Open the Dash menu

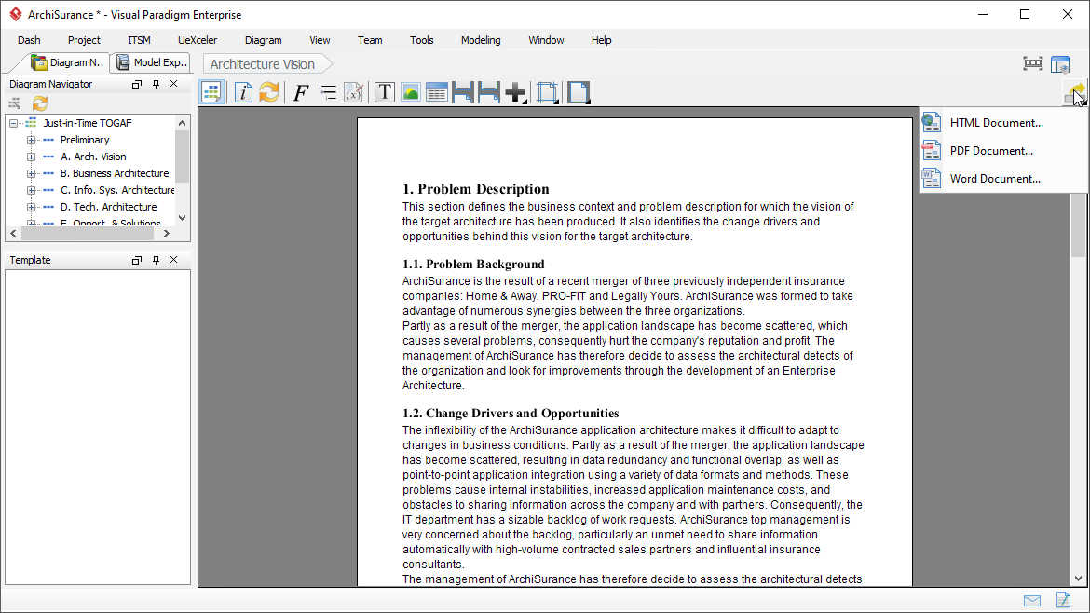pos(29,40)
